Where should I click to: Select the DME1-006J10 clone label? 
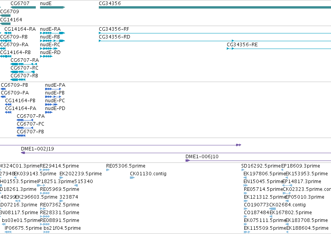point(202,157)
